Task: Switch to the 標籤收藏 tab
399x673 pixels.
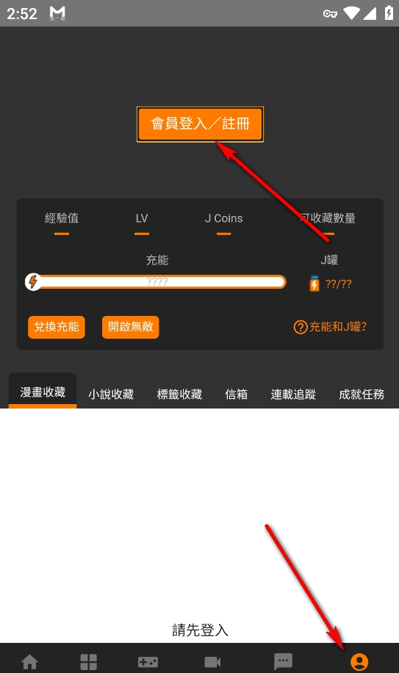Action: tap(179, 394)
